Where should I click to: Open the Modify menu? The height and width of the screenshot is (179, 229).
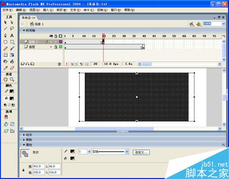62,10
